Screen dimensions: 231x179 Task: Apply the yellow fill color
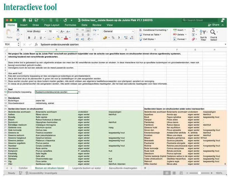58,37
